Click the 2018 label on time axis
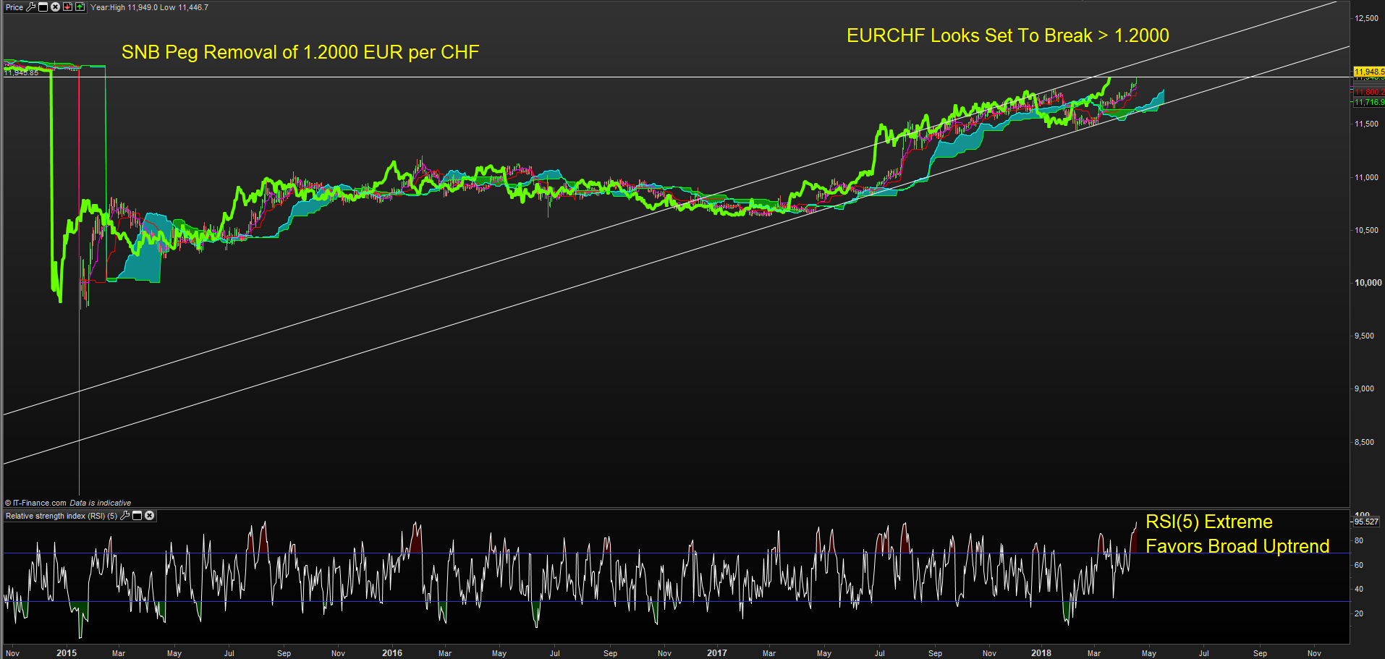1385x659 pixels. tap(1041, 652)
